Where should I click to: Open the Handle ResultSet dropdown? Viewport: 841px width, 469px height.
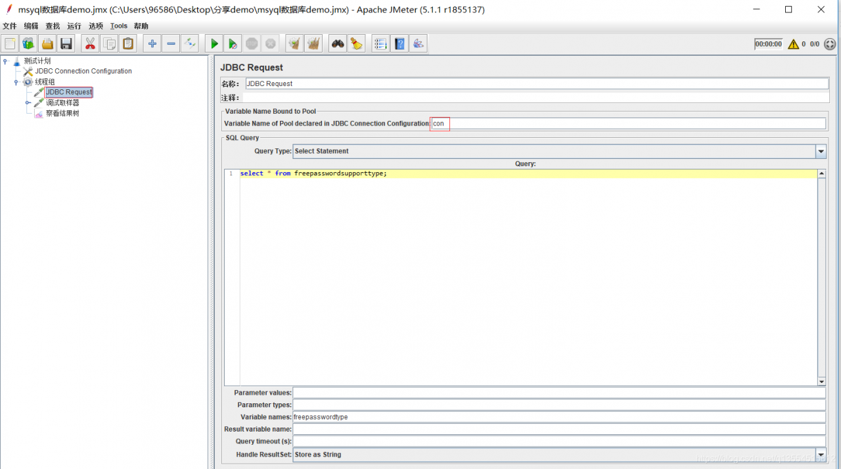click(x=821, y=455)
